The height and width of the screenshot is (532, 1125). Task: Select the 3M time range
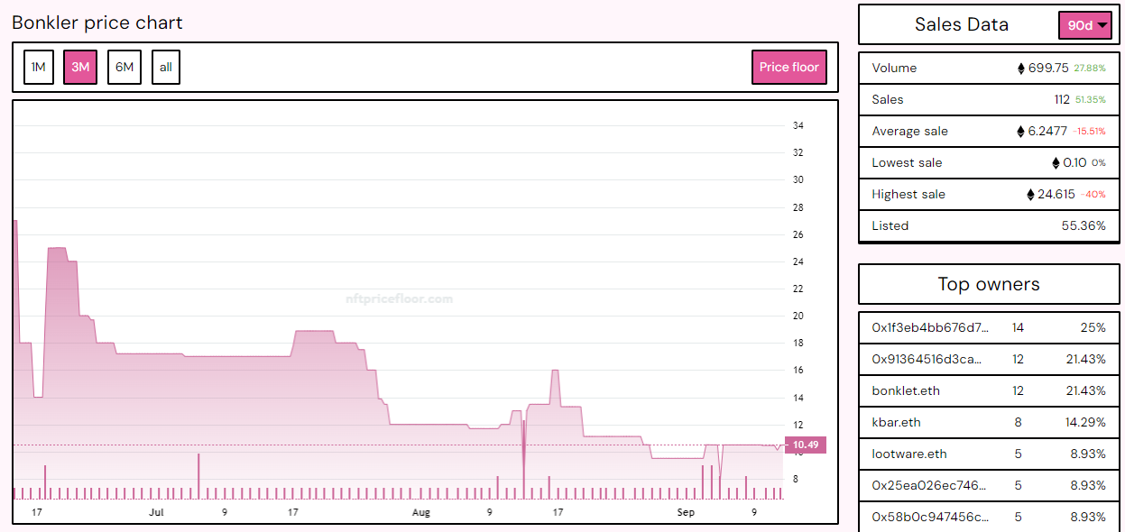tap(80, 67)
